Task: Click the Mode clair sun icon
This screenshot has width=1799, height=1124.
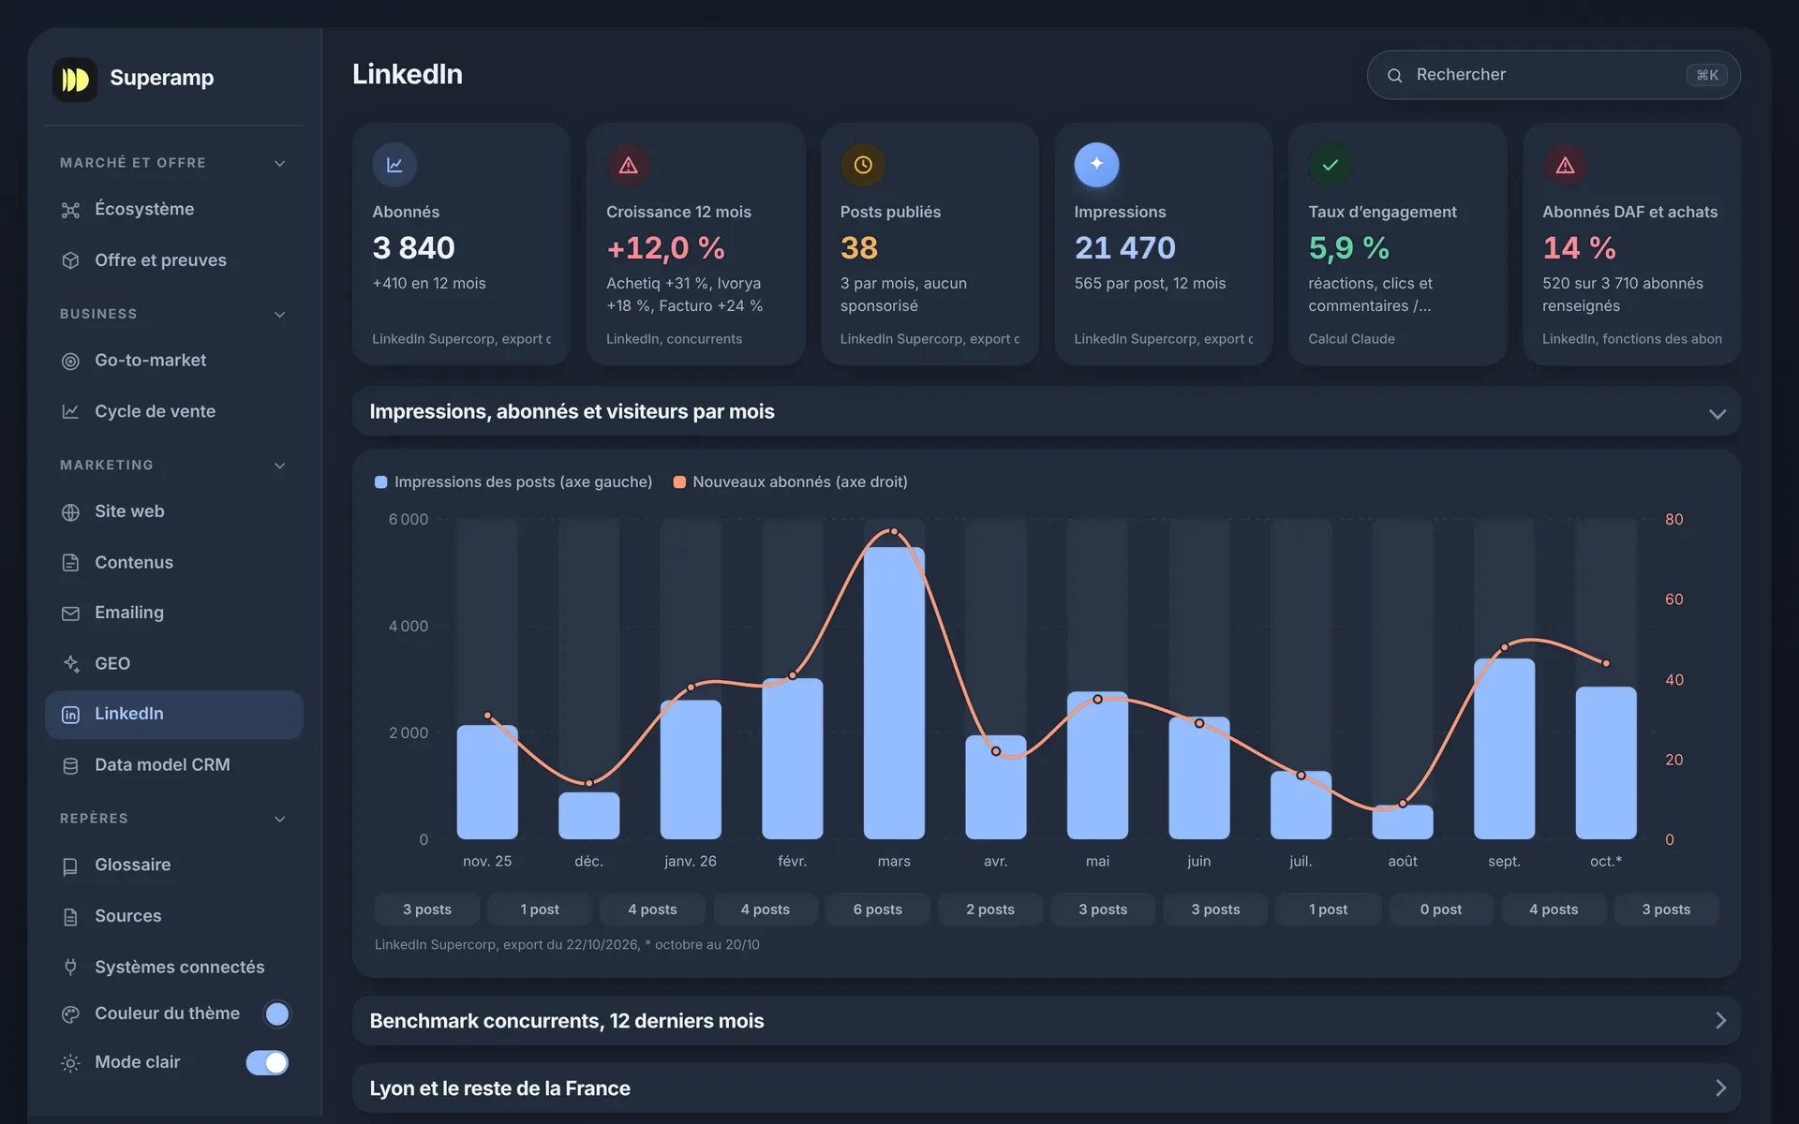Action: 70,1063
